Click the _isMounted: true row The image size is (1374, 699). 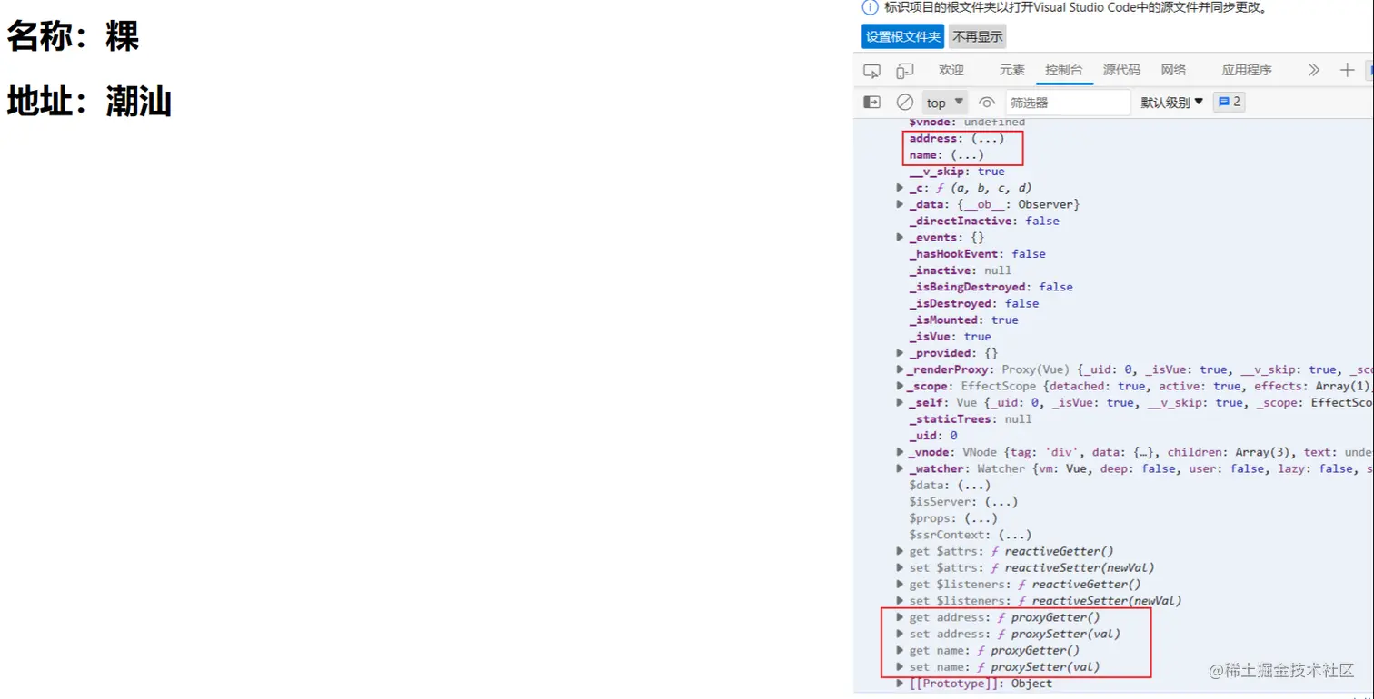point(963,320)
